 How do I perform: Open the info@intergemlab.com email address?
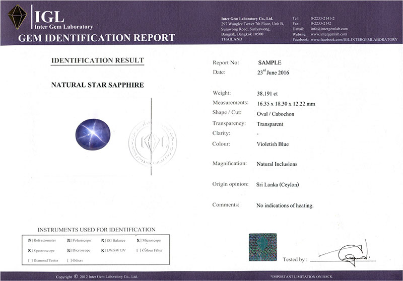329,29
